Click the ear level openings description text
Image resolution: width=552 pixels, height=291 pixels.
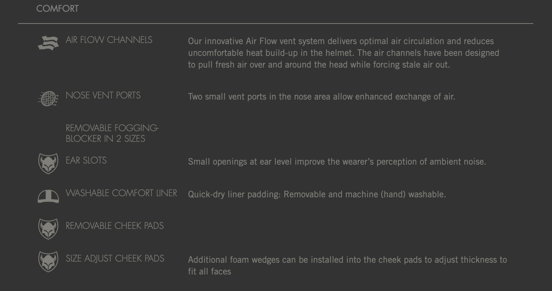point(337,162)
